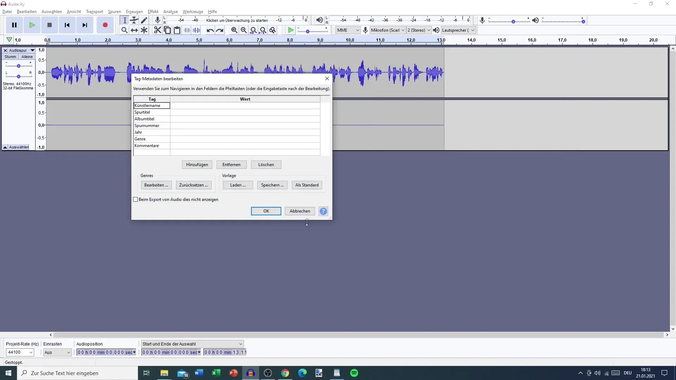676x380 pixels.
Task: Click Fit Project to Width icon
Action: click(x=263, y=30)
